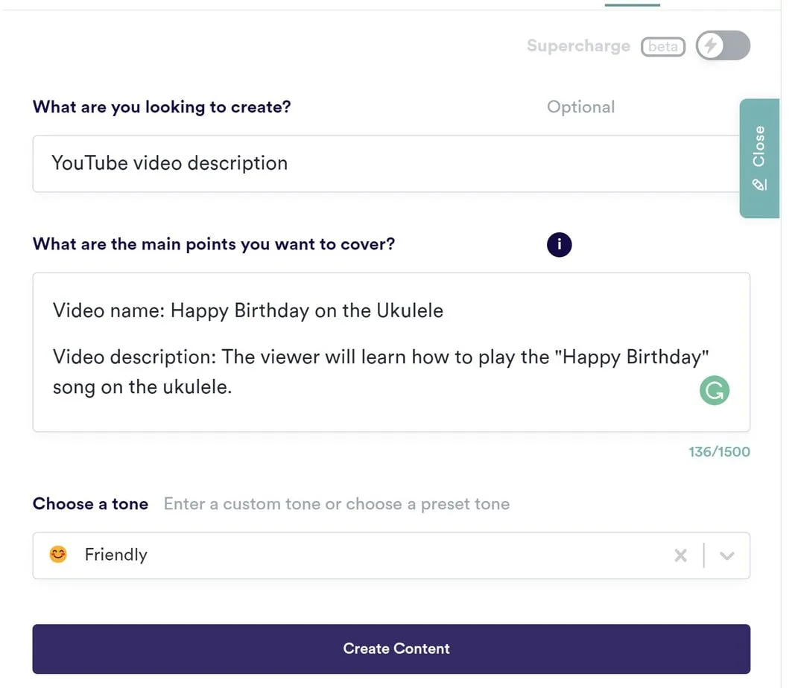Select the Friendly tone text in selector

coord(116,555)
